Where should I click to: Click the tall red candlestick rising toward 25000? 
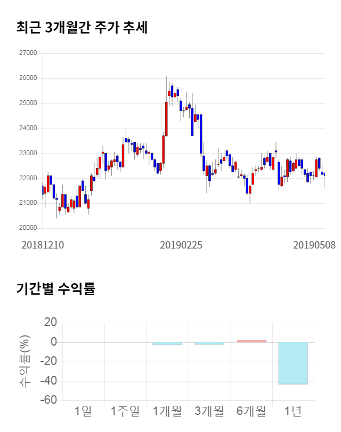(166, 118)
